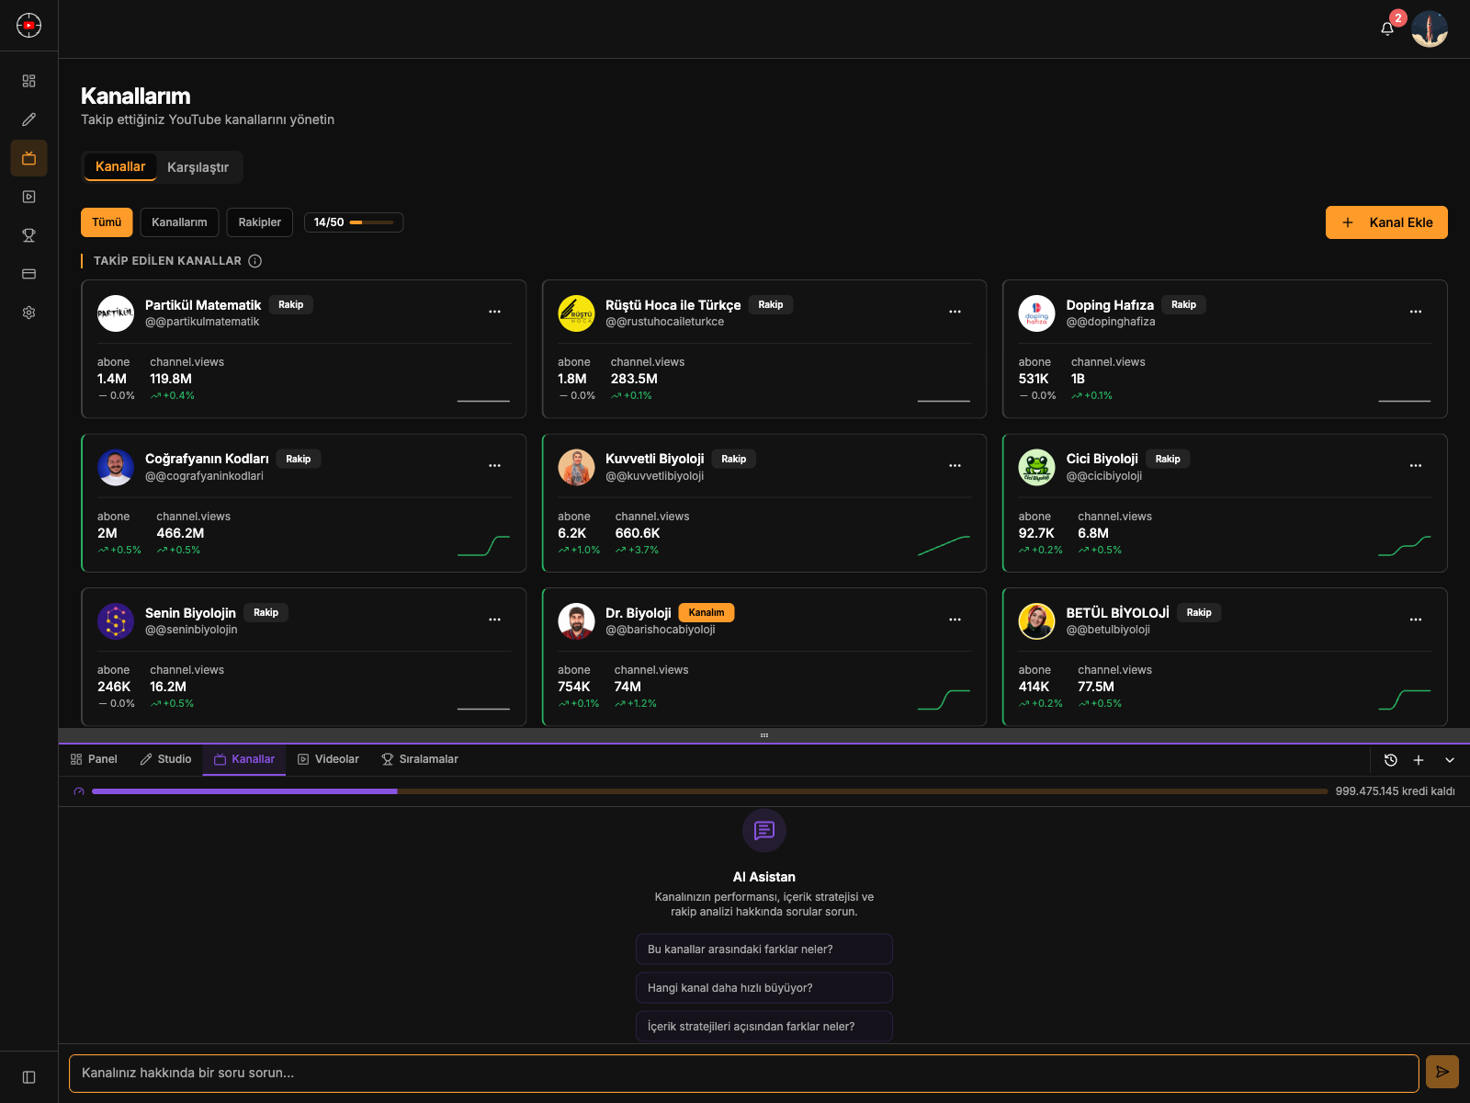Open the Videos play icon in sidebar
This screenshot has width=1470, height=1103.
click(x=28, y=197)
